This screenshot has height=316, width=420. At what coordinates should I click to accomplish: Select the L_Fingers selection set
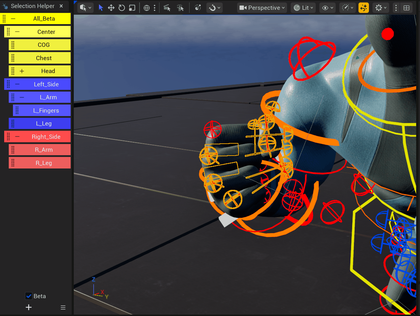click(x=46, y=110)
